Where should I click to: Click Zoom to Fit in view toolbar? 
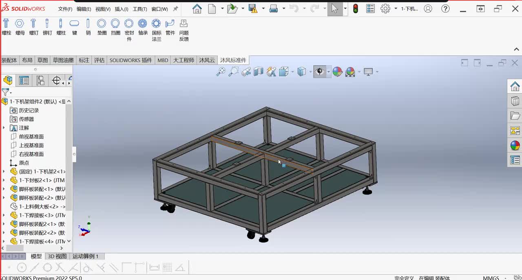[221, 72]
